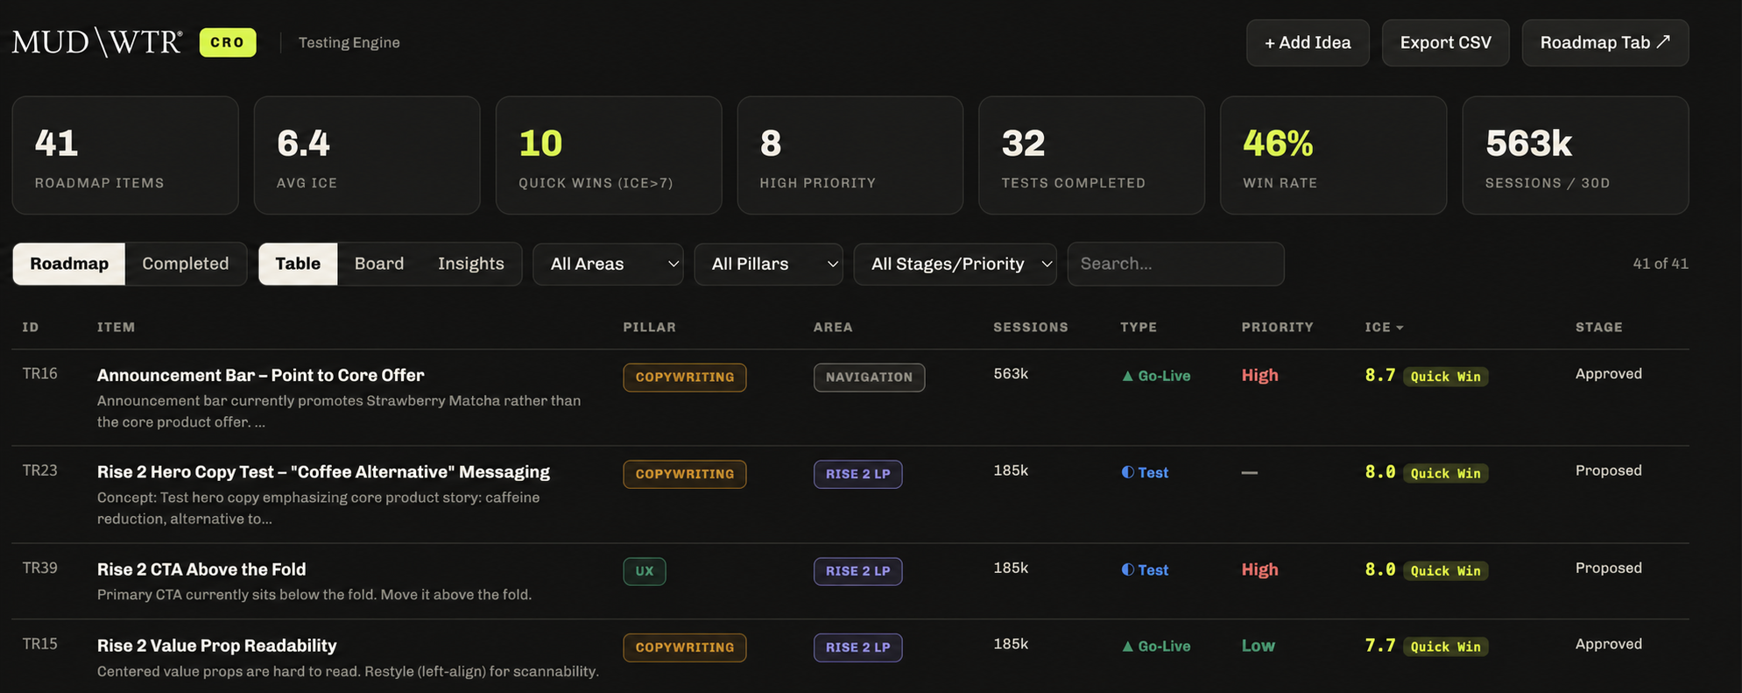
Task: Click the TR16 row ID
Action: [x=39, y=373]
